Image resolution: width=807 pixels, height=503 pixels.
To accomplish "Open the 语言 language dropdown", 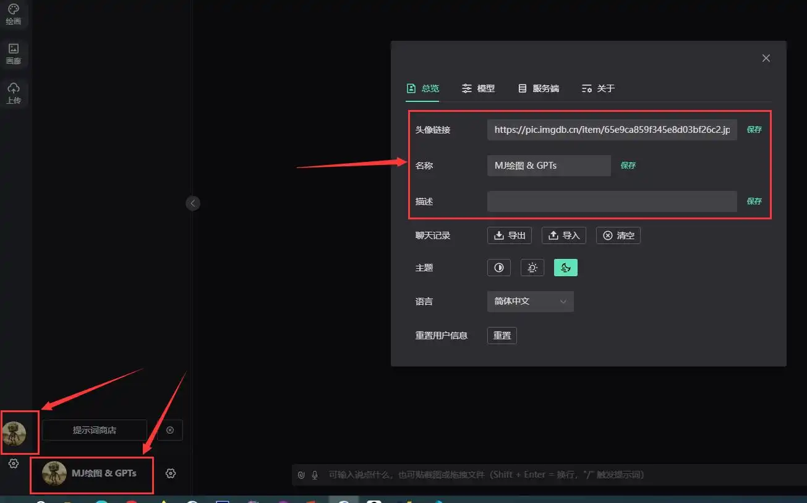I will (x=530, y=301).
